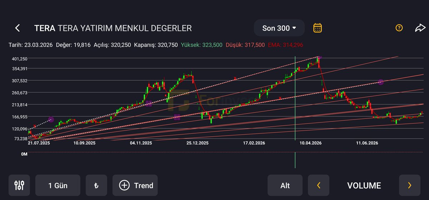Select the Yüksek: 323,500 value

click(x=202, y=45)
